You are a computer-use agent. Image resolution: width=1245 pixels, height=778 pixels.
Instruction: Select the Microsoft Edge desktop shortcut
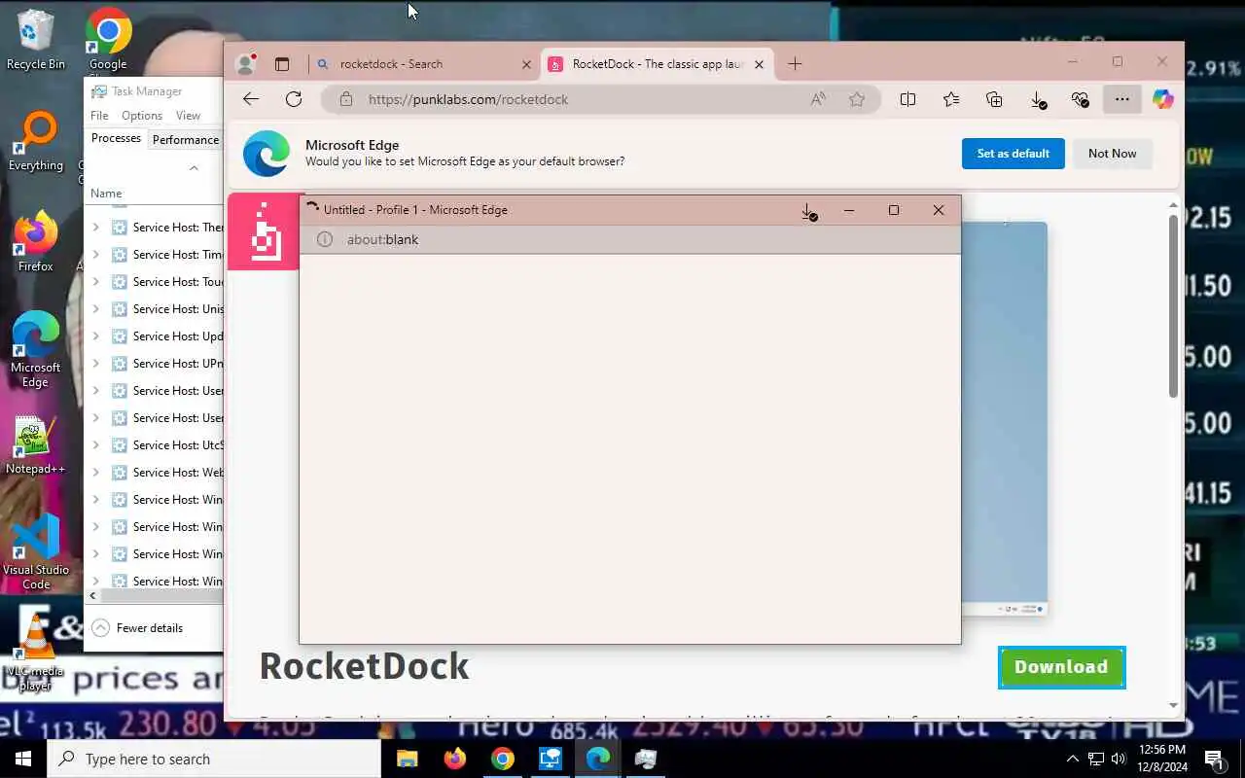36,350
